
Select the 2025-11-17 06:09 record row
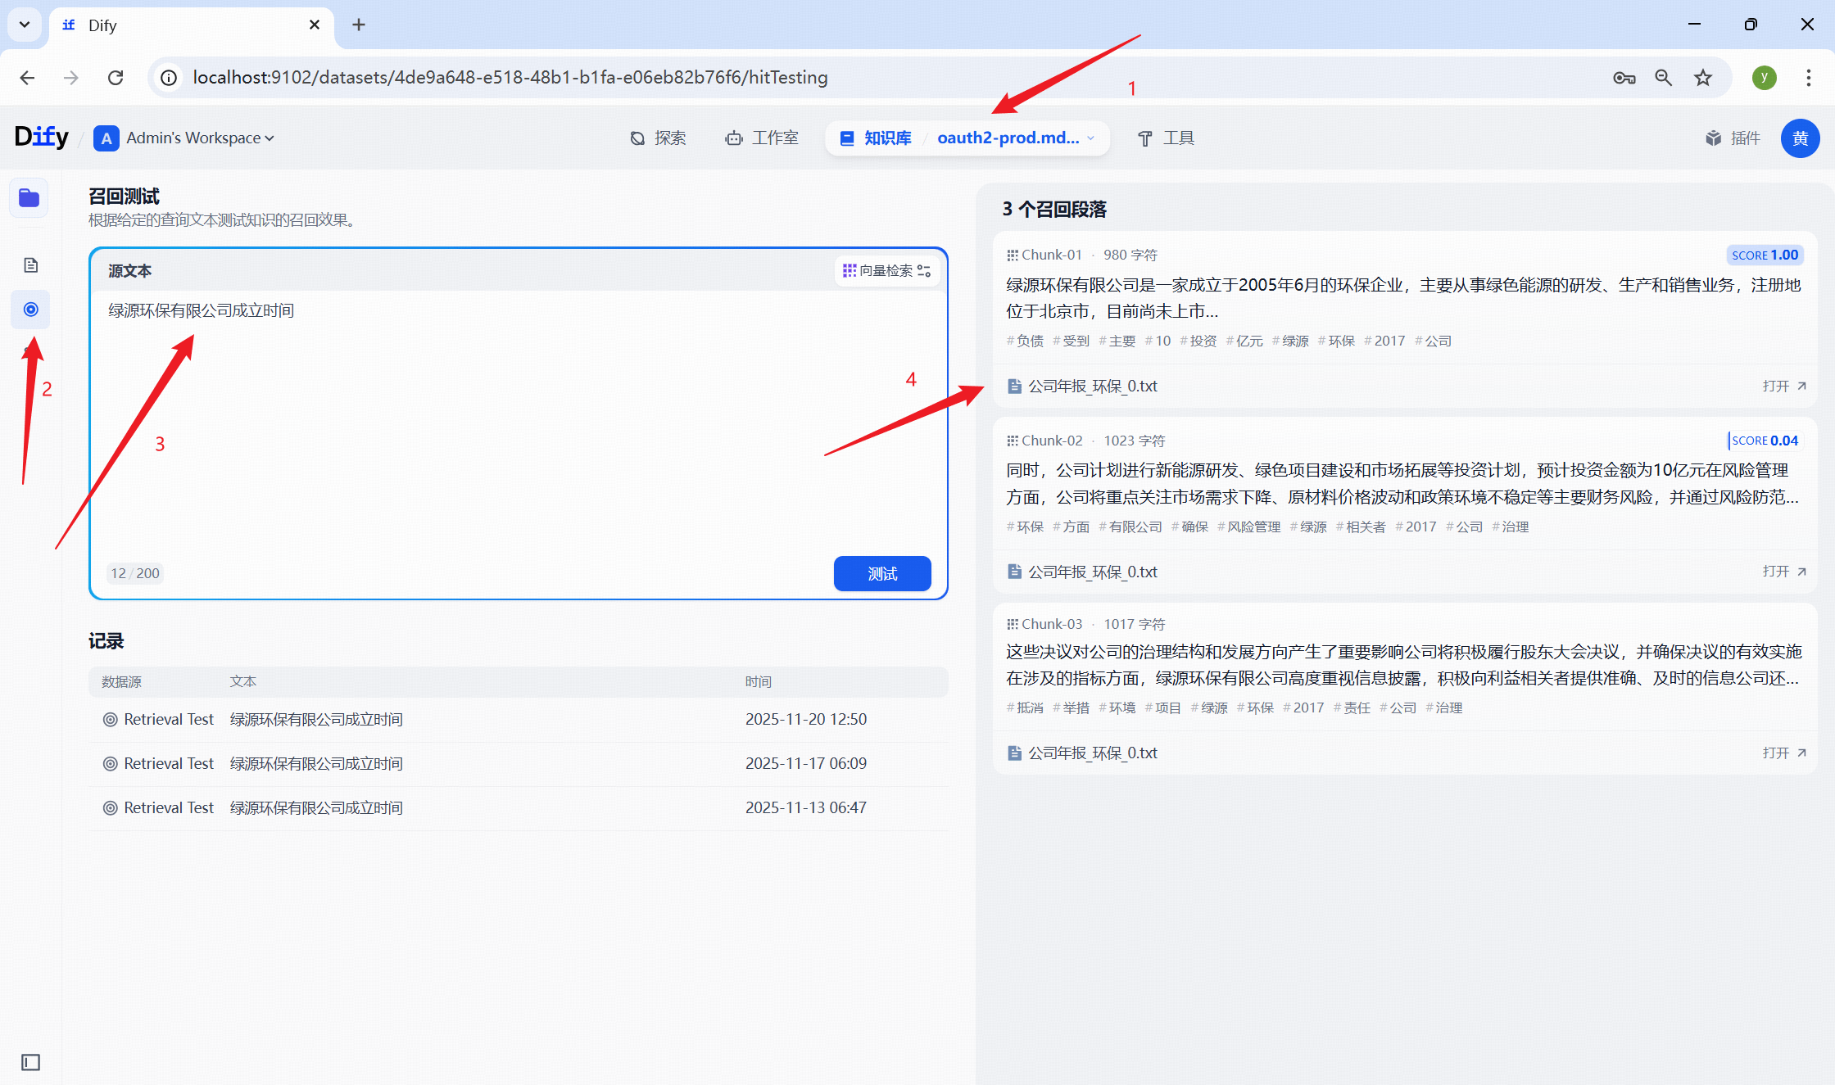coord(518,763)
